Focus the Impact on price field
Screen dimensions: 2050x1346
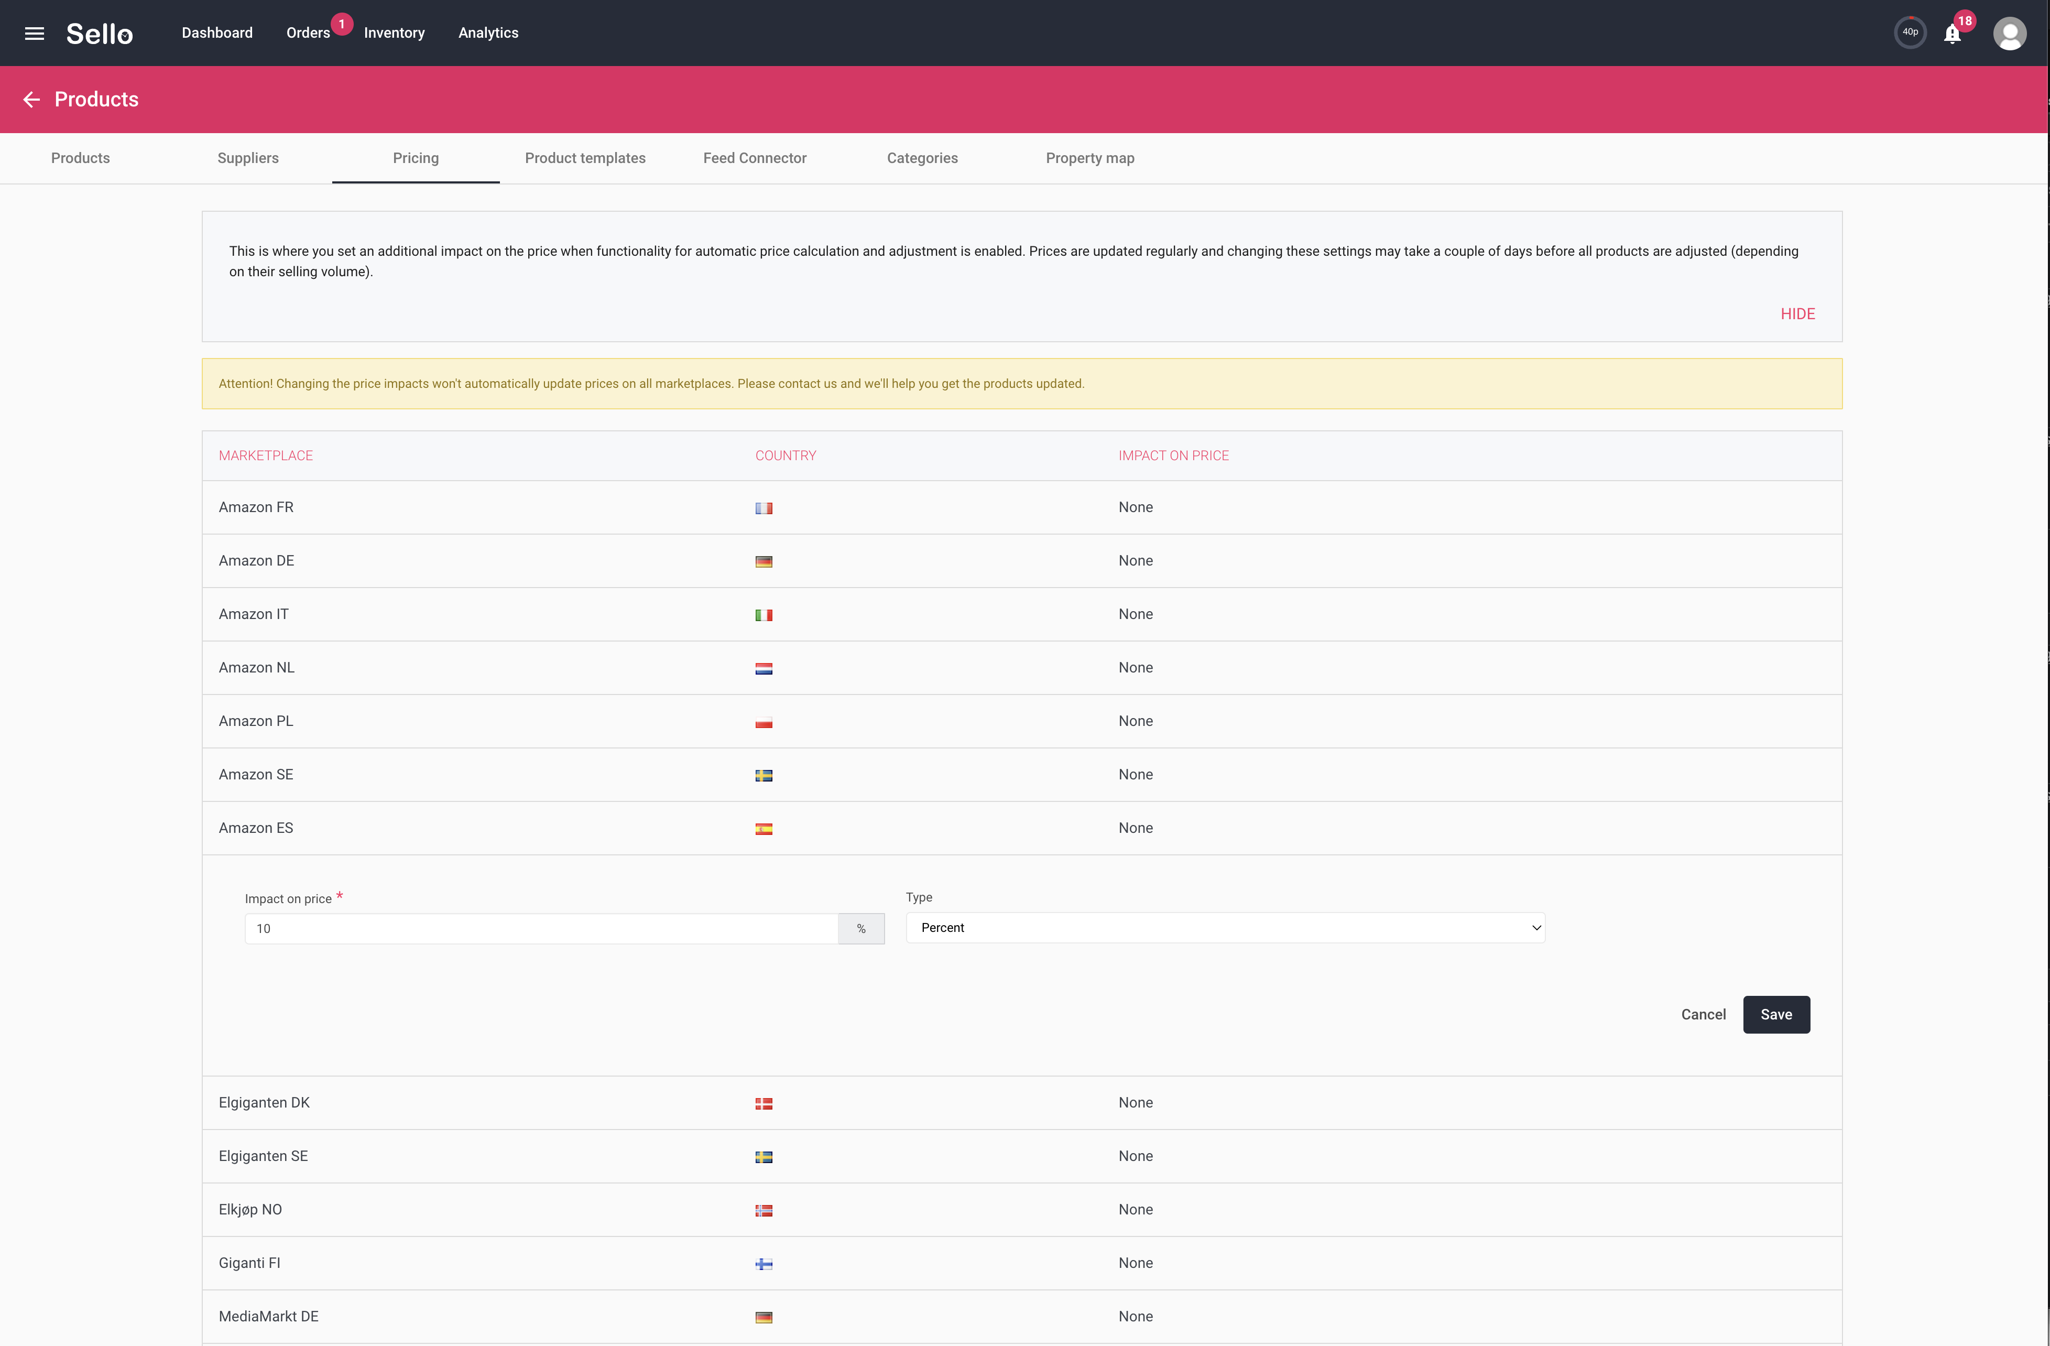[541, 928]
